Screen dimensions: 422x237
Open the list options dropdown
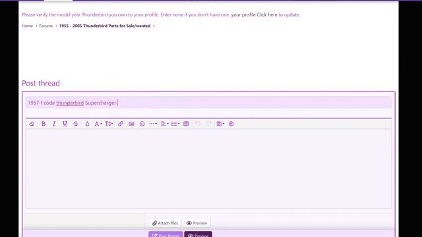click(x=175, y=124)
